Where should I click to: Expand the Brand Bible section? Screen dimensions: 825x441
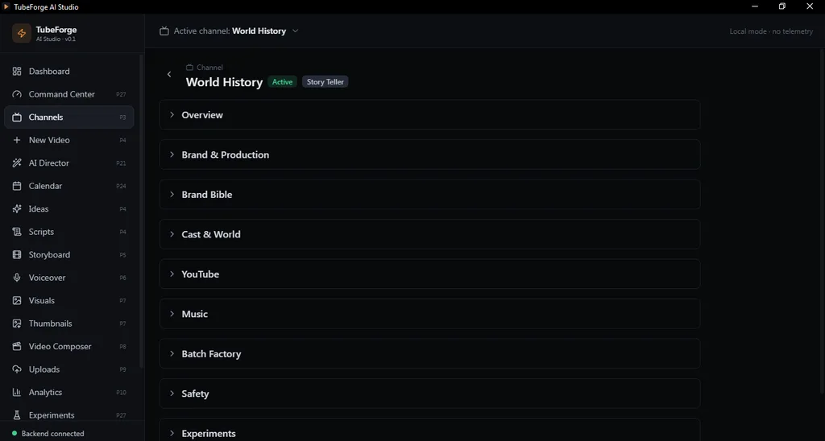point(430,195)
